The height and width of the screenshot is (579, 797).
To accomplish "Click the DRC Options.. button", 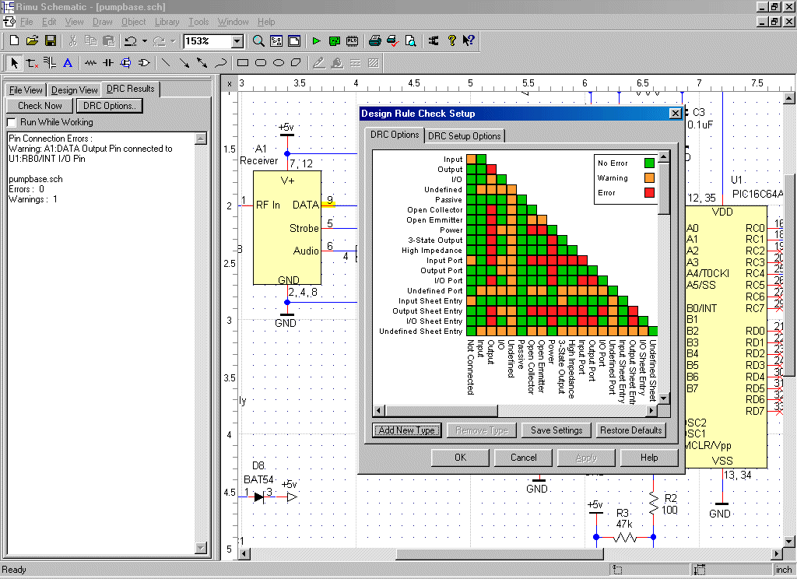I will [x=109, y=106].
